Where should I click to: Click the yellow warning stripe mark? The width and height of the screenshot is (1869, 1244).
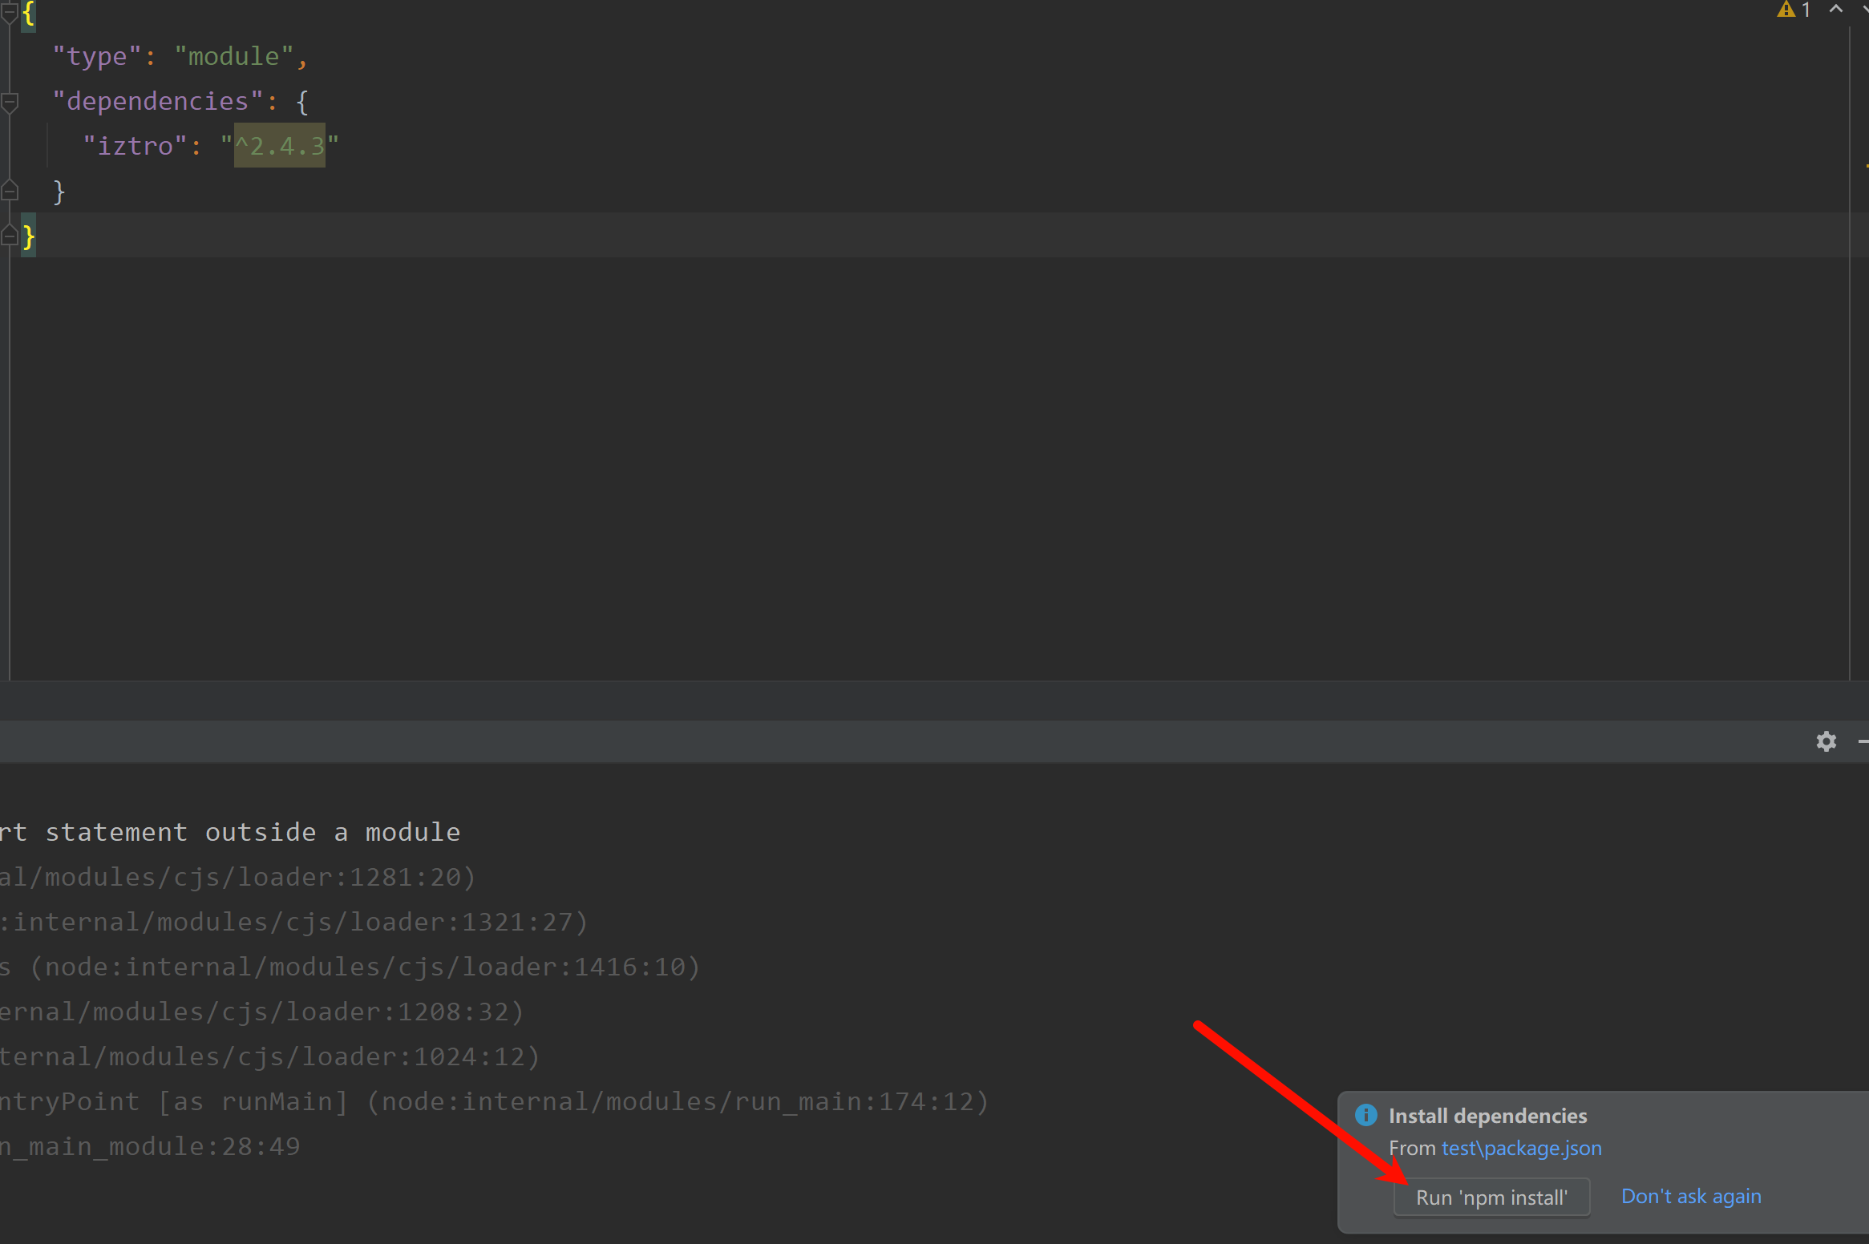[1866, 166]
